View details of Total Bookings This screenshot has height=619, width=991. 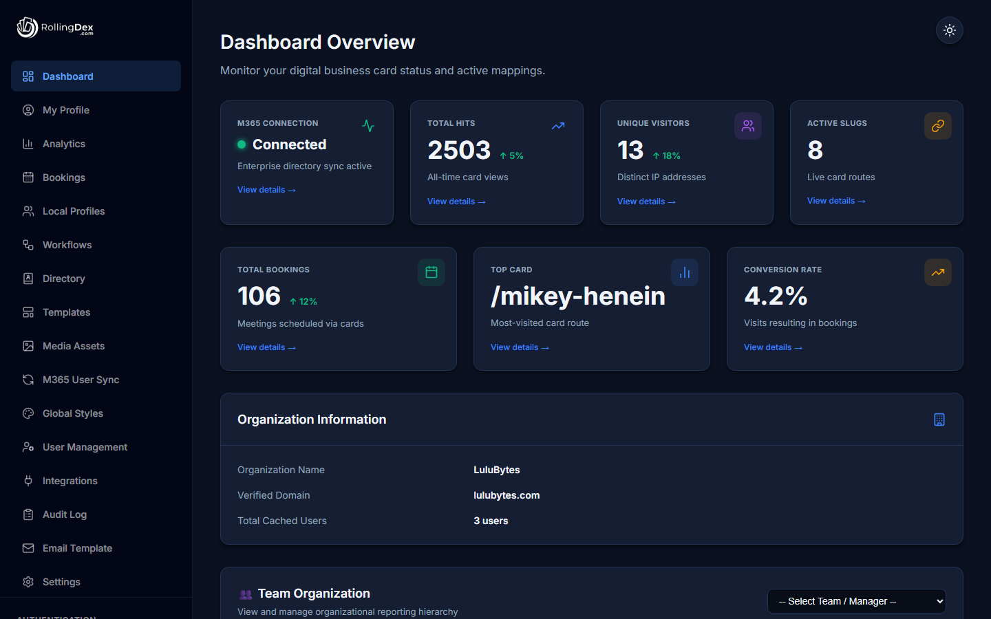pos(266,347)
